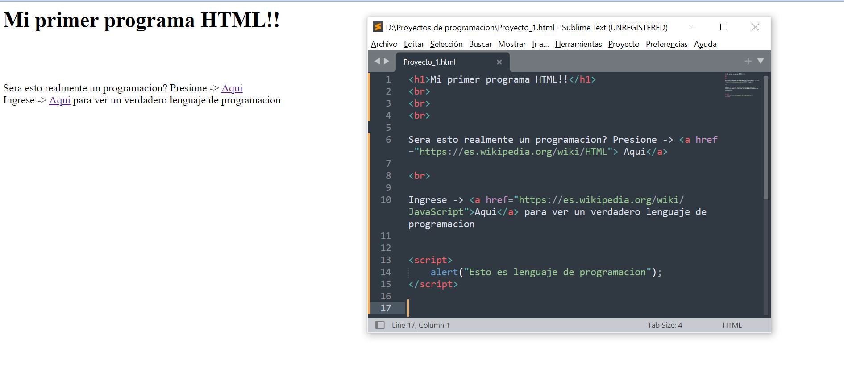Open the Archivo menu

coord(384,44)
